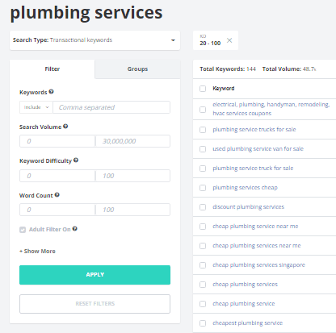Click the Keyword Difficulty help icon

coord(76,160)
